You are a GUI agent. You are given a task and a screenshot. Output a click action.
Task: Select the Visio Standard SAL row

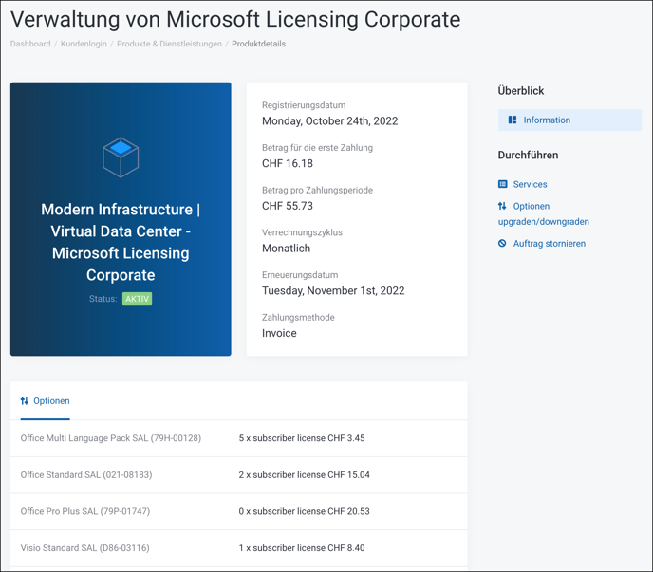click(85, 548)
